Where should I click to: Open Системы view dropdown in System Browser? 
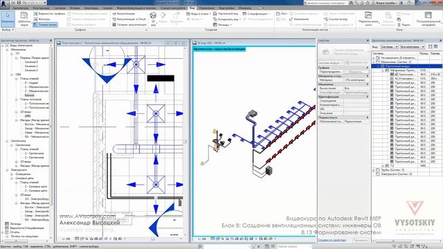tap(389, 47)
